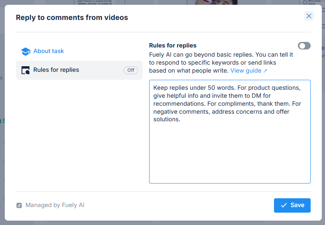
Task: Click the graduation cap About task icon
Action: click(x=26, y=51)
